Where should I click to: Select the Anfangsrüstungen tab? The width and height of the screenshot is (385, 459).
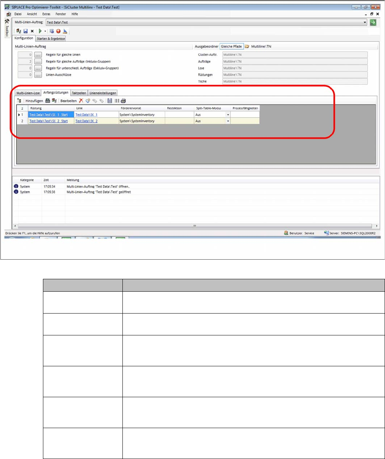56,92
